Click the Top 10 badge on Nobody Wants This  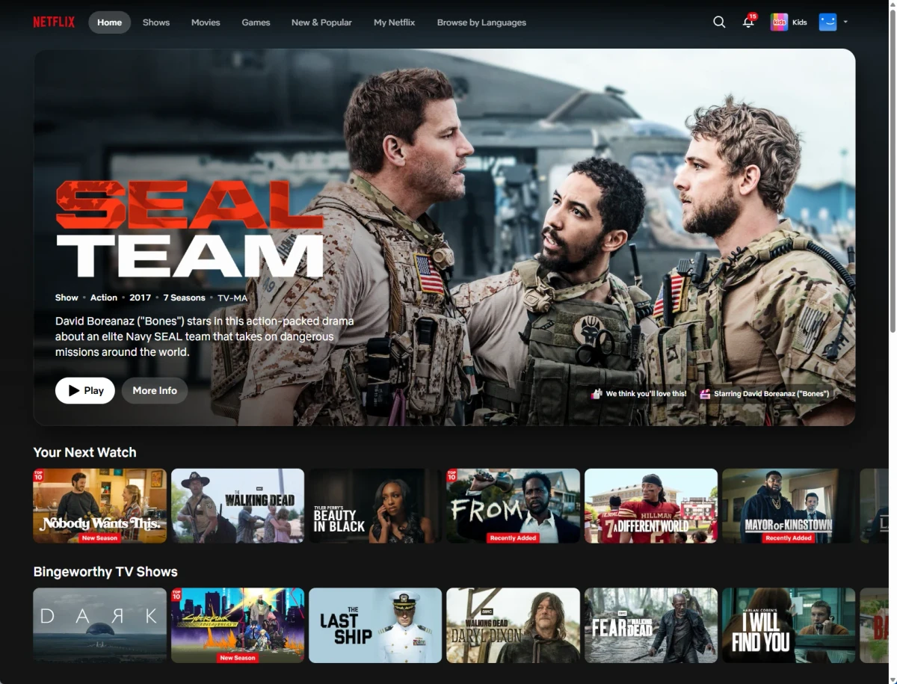39,475
